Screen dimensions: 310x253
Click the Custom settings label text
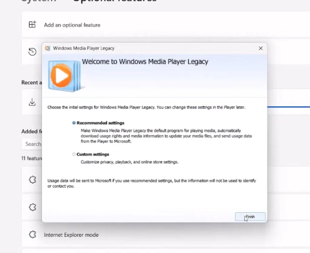(93, 154)
